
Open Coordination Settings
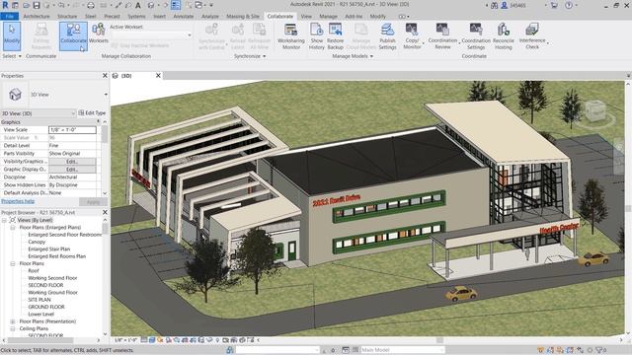pyautogui.click(x=476, y=36)
